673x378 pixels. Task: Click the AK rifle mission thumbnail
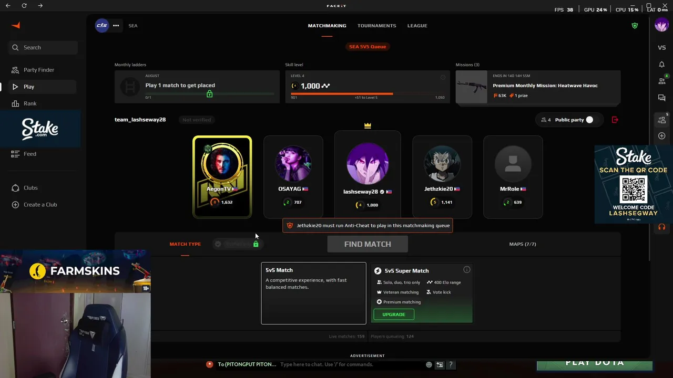(x=472, y=87)
